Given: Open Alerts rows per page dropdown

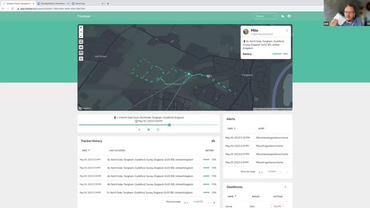Looking at the screenshot, I should pyautogui.click(x=261, y=172).
